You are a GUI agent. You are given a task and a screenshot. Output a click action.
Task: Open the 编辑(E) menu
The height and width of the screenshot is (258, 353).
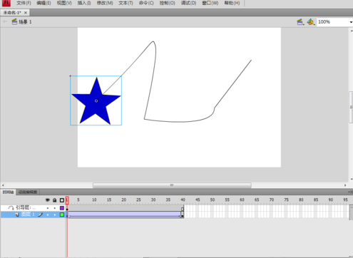[x=44, y=3]
